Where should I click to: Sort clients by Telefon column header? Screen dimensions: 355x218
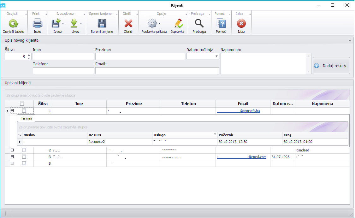pos(188,104)
